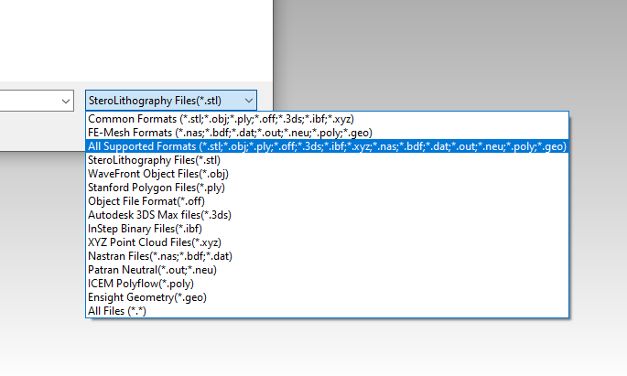Select Autodesk 3DS Max files(*.3ds)
The width and height of the screenshot is (627, 376).
tap(327, 215)
